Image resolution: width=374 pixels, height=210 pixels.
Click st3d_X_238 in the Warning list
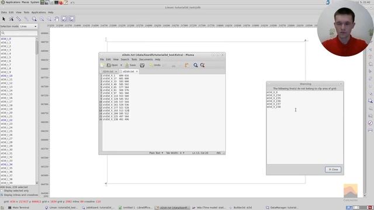click(273, 107)
